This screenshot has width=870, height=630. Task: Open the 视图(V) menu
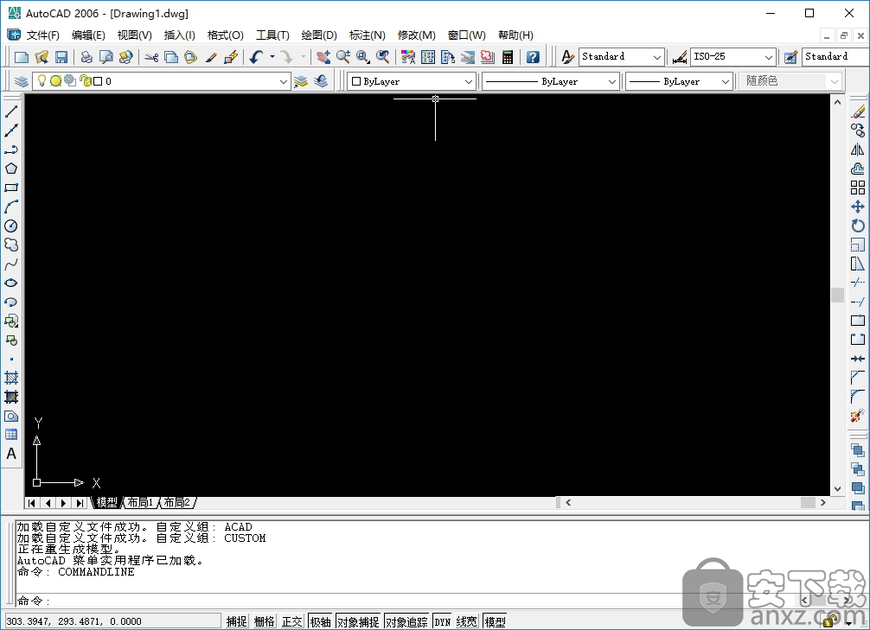click(134, 35)
